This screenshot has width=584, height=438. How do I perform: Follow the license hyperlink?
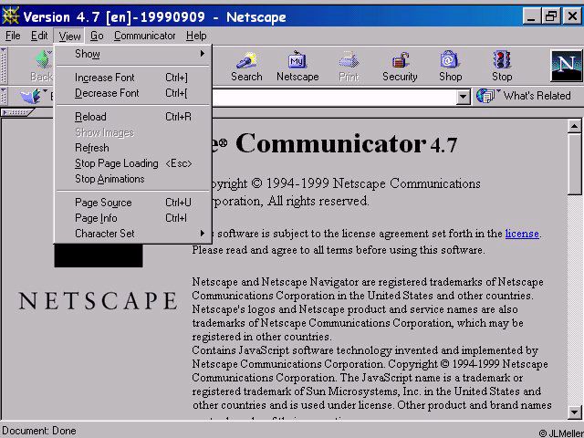522,234
